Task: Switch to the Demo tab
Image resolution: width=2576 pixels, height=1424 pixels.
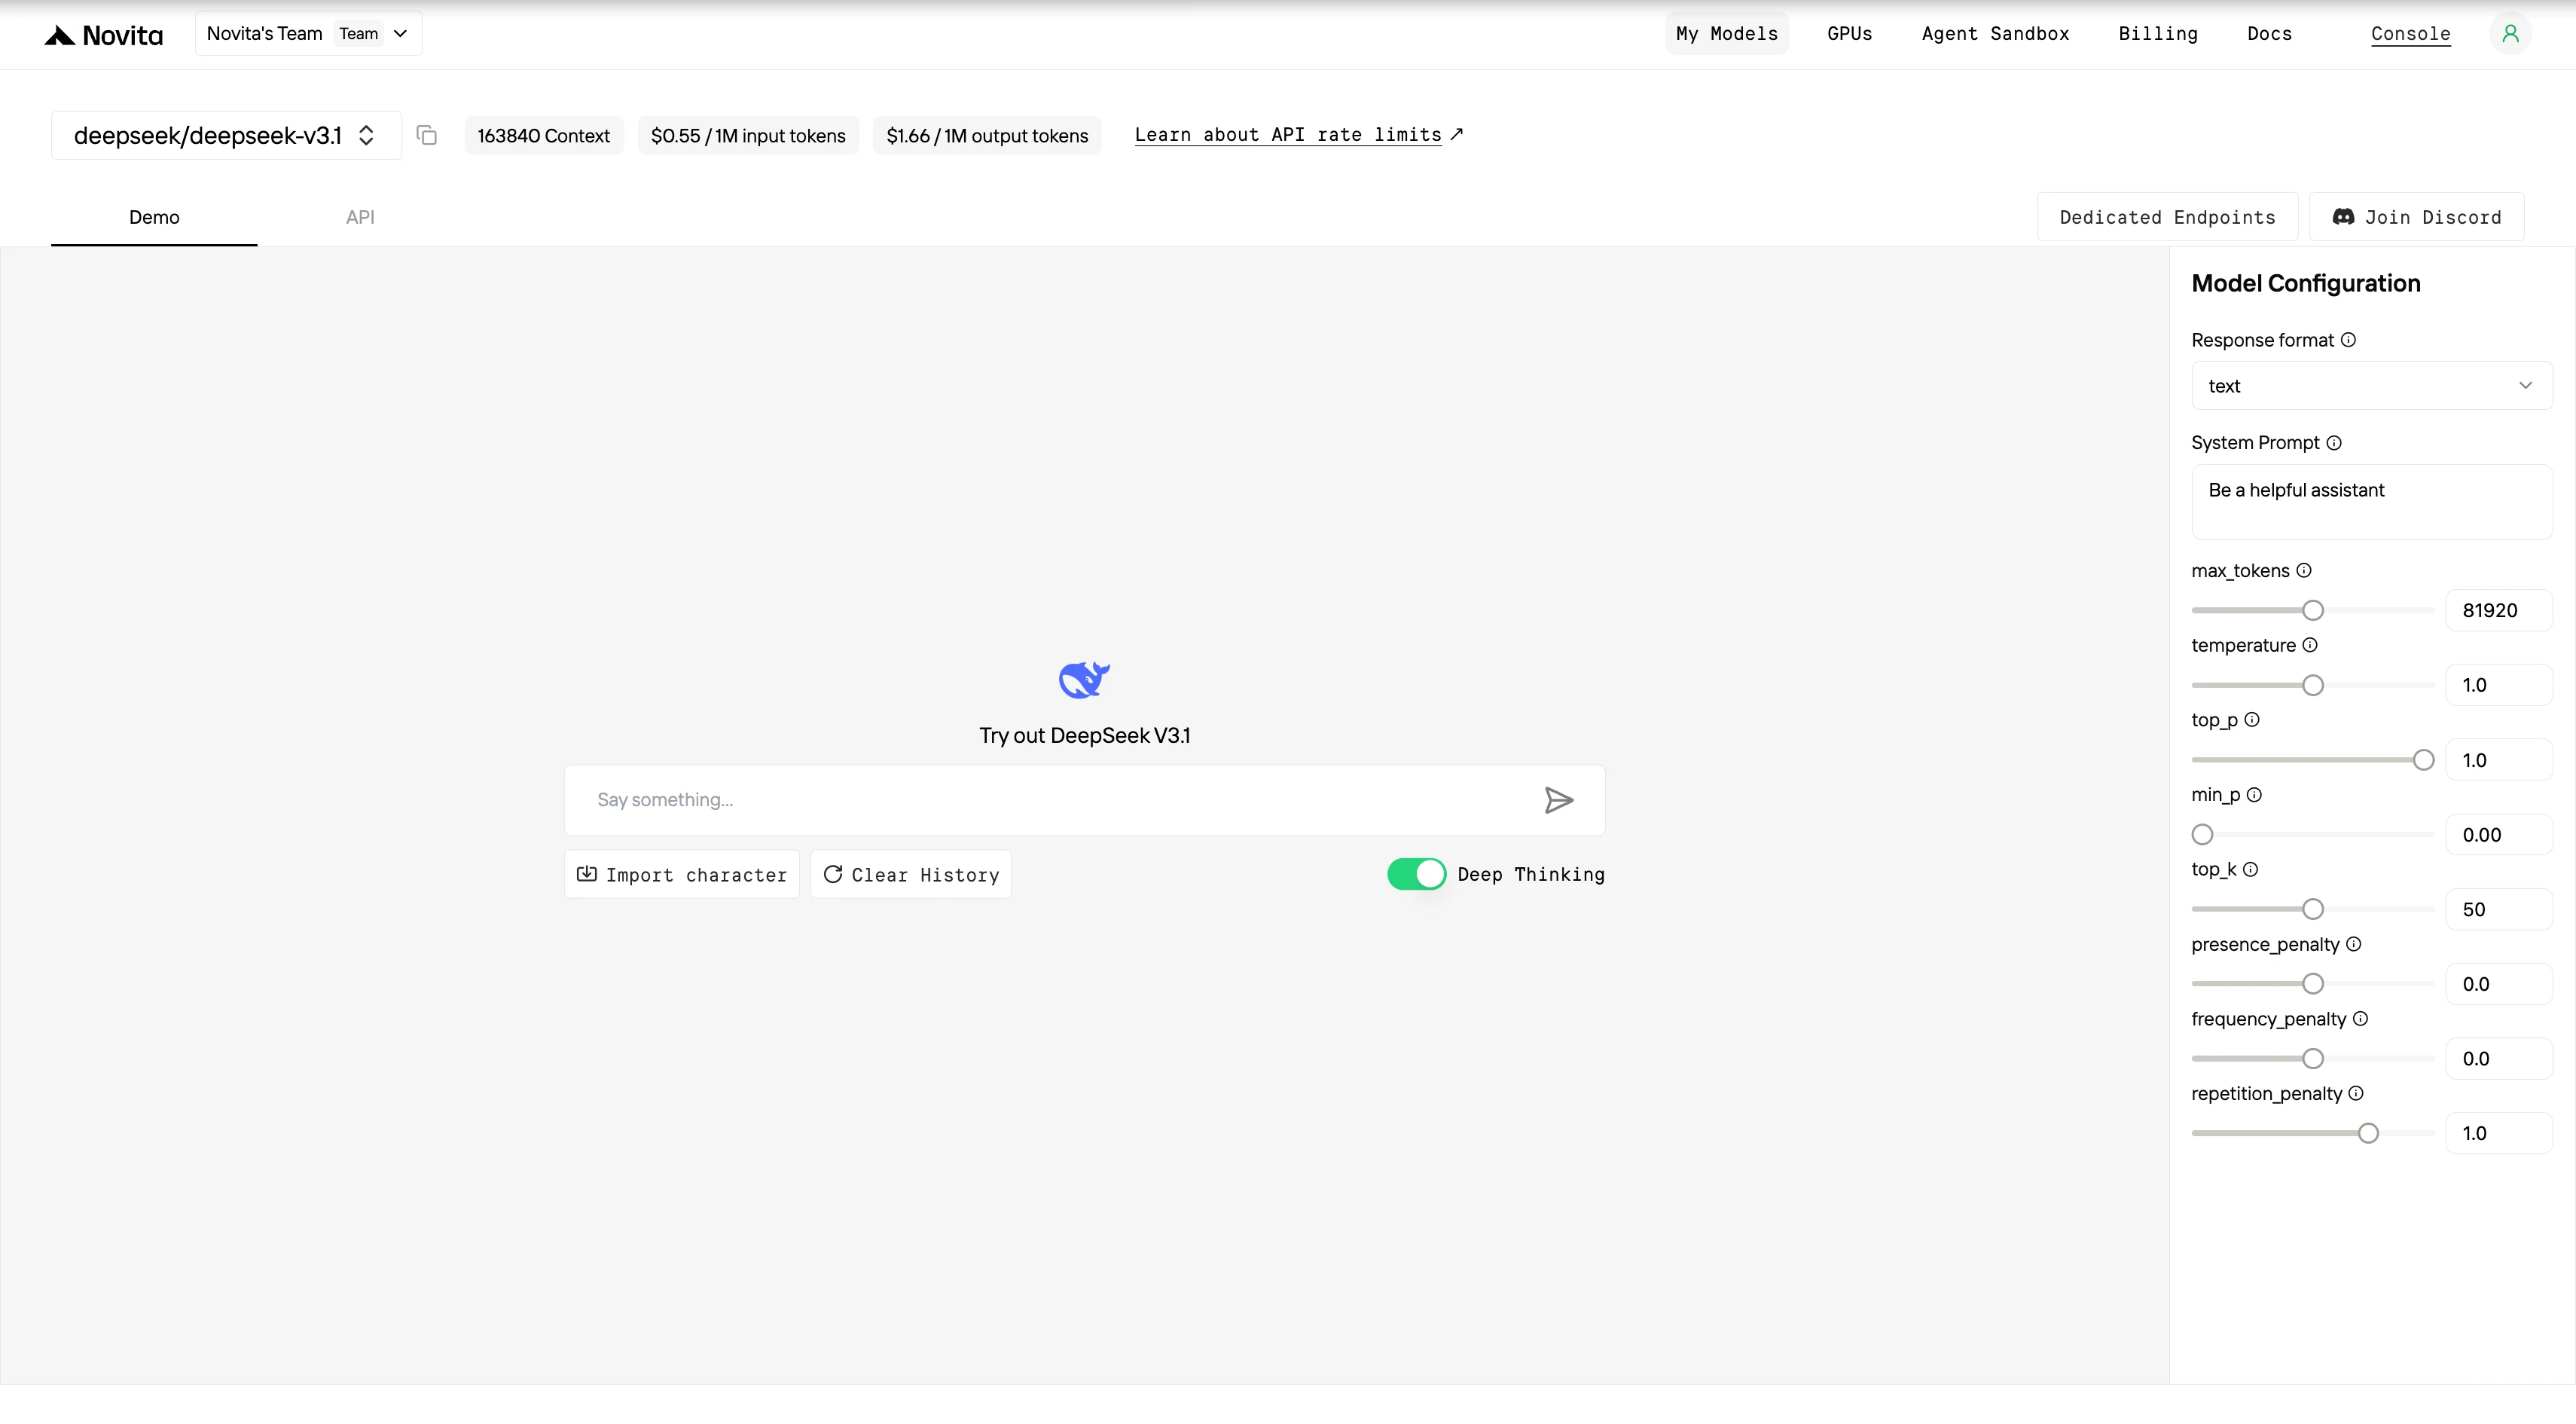Action: tap(154, 217)
